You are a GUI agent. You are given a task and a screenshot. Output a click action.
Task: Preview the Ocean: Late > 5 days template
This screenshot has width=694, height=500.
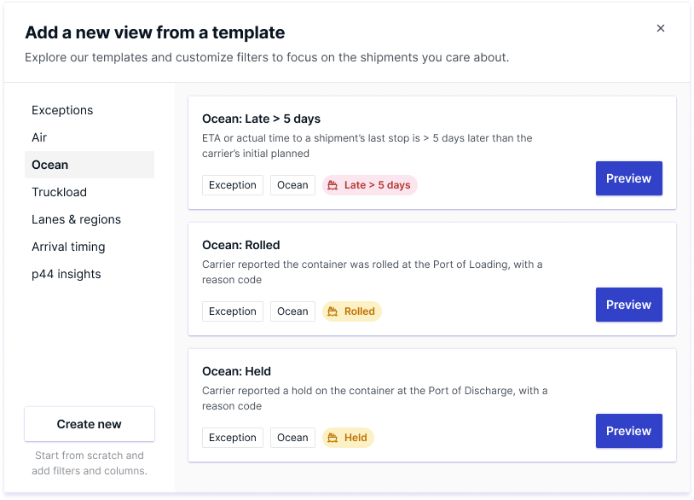(x=628, y=178)
